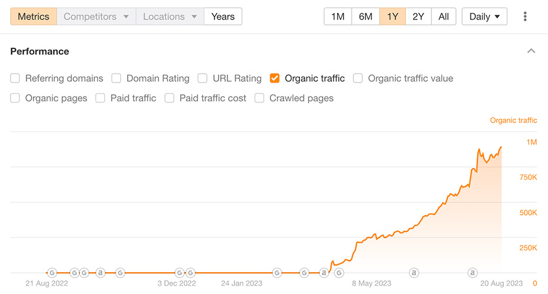548x294 pixels.
Task: Click the 'a' annotation marker near 8 May 2023
Action: coord(414,273)
